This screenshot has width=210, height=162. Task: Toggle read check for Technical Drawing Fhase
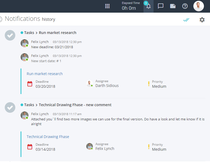pos(10,107)
